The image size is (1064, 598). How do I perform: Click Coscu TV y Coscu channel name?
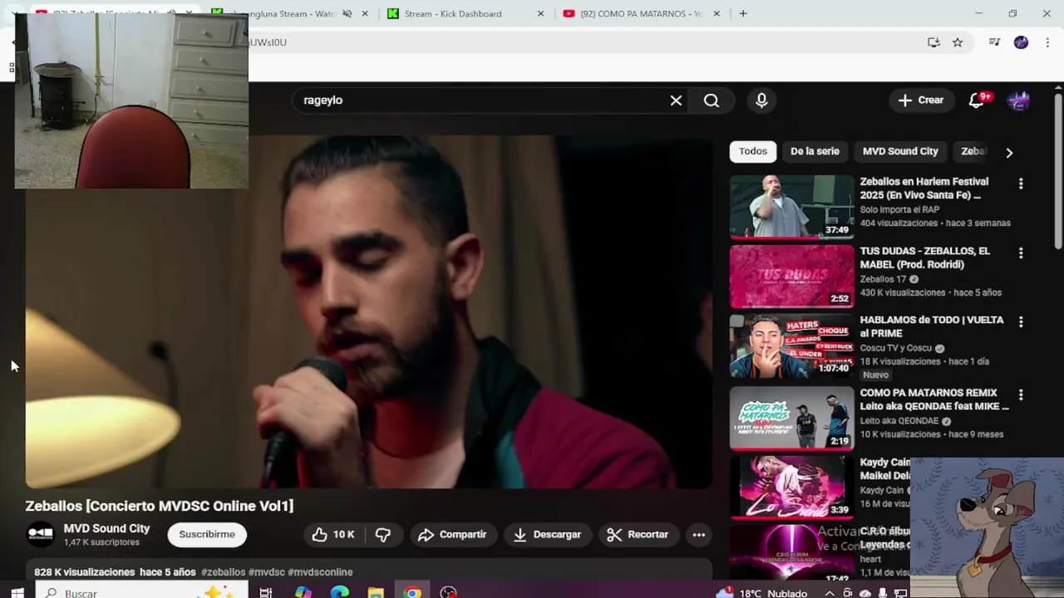(x=895, y=348)
